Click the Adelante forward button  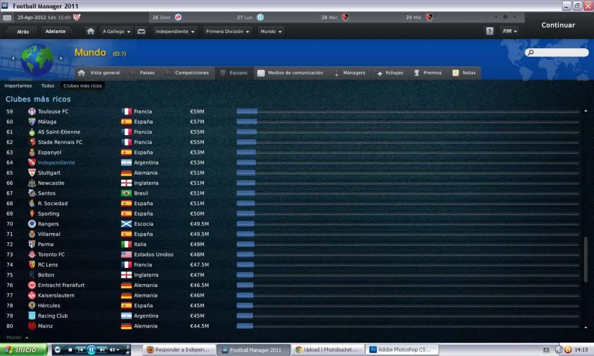tap(55, 31)
